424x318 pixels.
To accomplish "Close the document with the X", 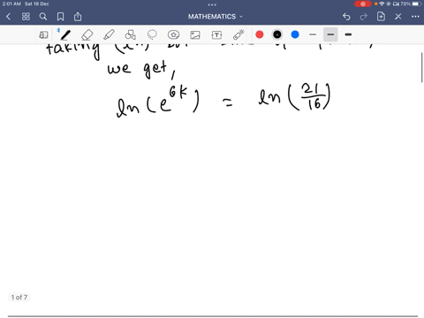I will [x=398, y=17].
